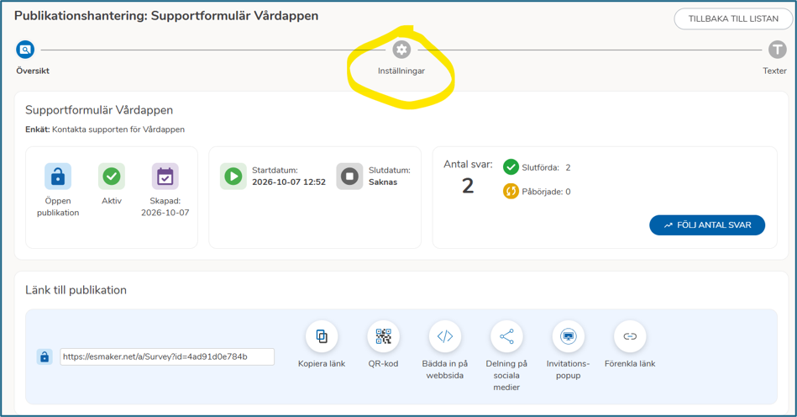Click the Antal svar number 2

point(468,186)
